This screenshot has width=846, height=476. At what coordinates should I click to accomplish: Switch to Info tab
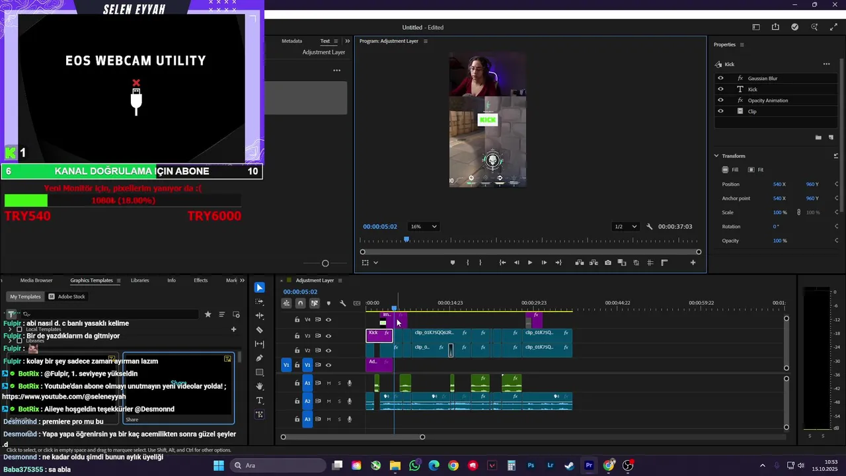click(x=171, y=280)
